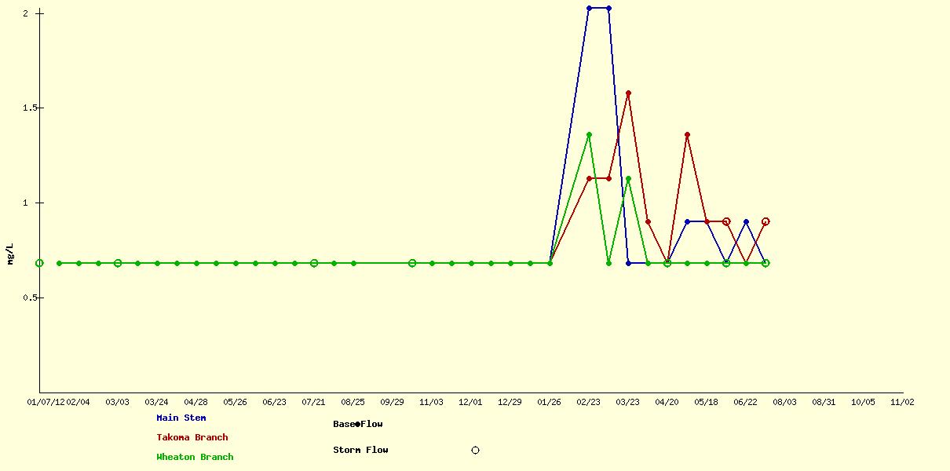Click the 10/05 x-axis date label

tap(863, 402)
